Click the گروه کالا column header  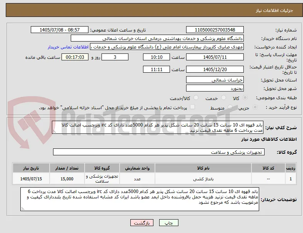[102, 168]
